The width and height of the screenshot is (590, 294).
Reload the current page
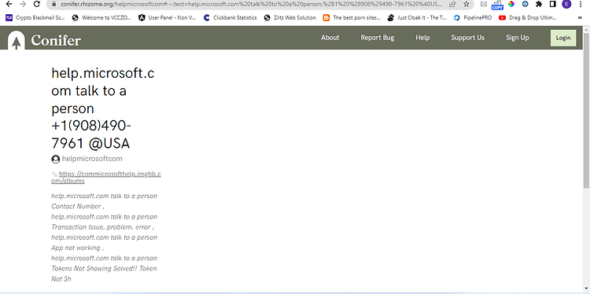pyautogui.click(x=36, y=4)
